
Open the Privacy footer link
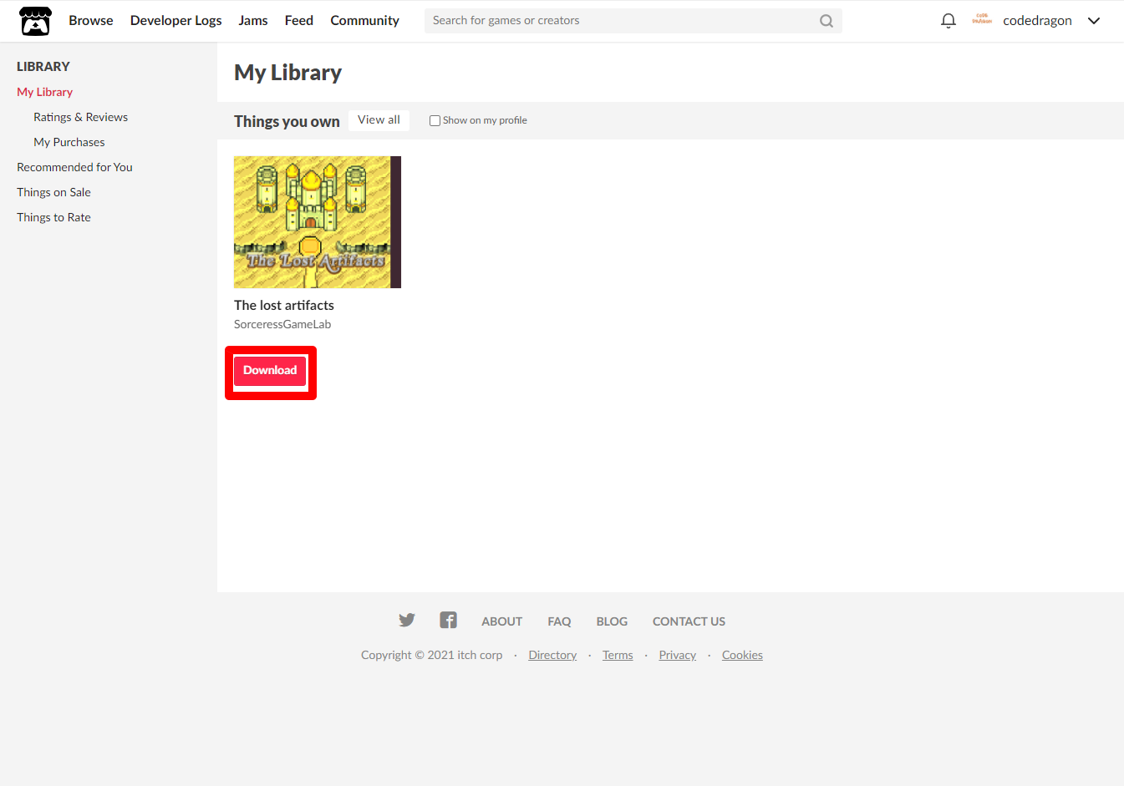point(678,655)
